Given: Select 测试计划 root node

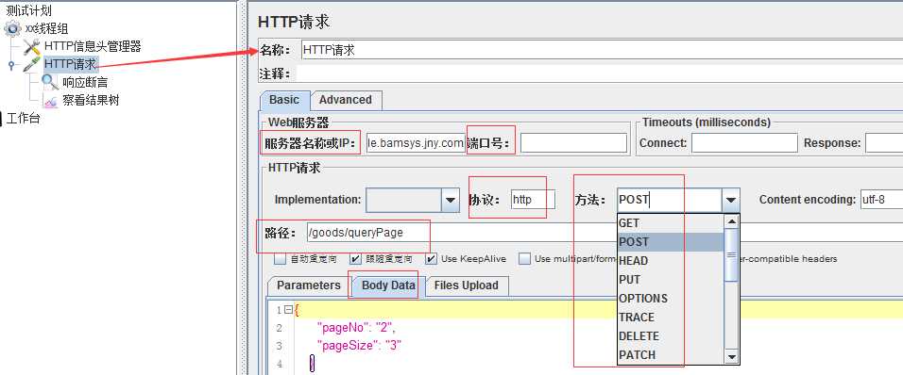Looking at the screenshot, I should pos(28,10).
